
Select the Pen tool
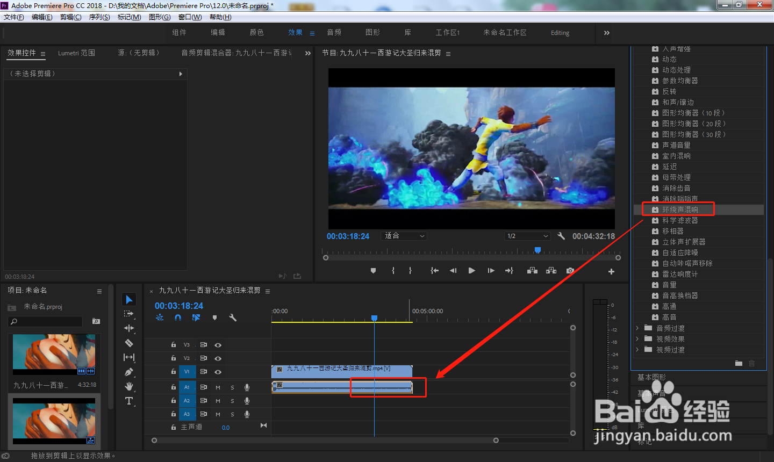point(129,372)
